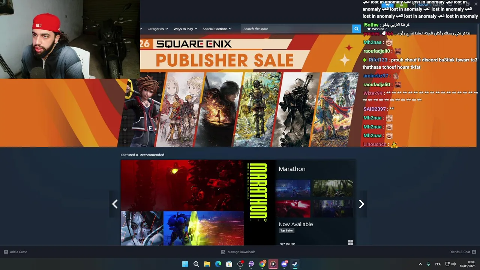Image resolution: width=480 pixels, height=270 pixels.
Task: Open Manage Downloads
Action: click(x=238, y=252)
